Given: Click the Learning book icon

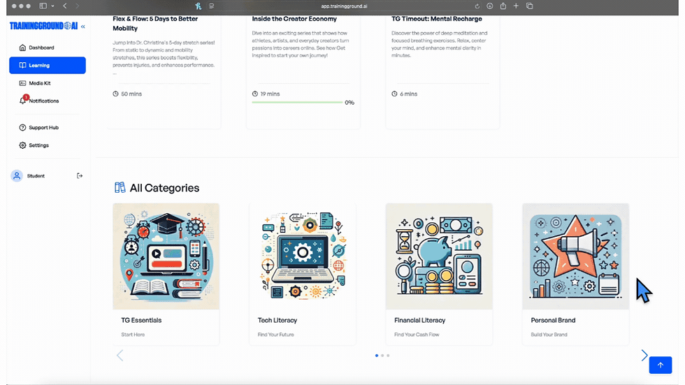Looking at the screenshot, I should point(22,65).
